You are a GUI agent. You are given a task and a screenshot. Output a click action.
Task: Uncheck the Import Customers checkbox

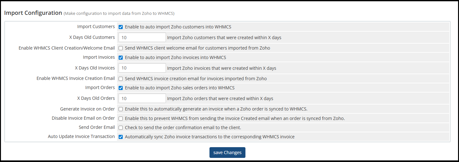[121, 27]
